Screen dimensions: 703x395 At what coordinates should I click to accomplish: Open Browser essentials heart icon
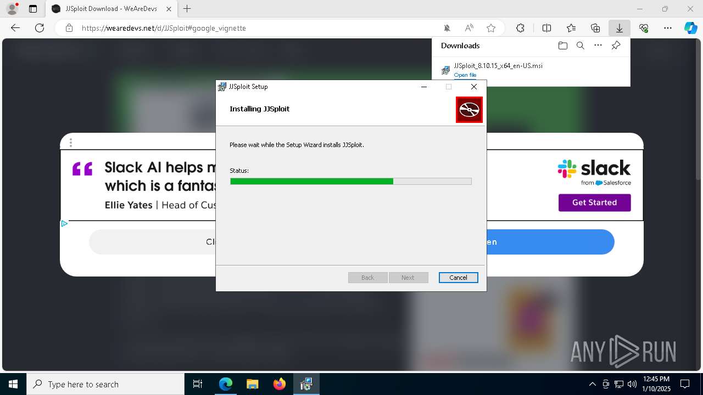(644, 28)
